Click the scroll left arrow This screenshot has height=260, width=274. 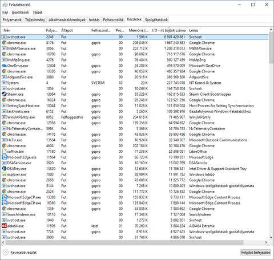coord(3,242)
